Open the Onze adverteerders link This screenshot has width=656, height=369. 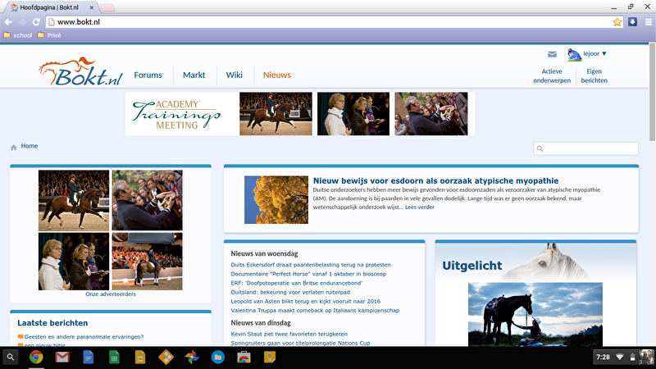(x=111, y=294)
